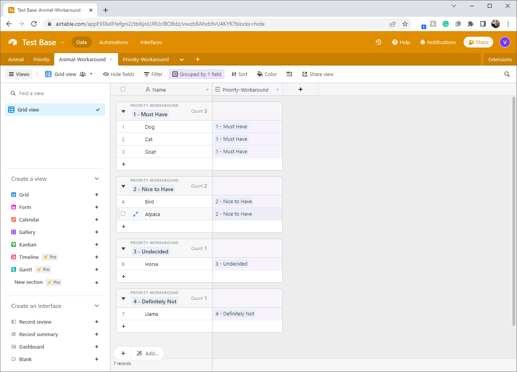Open Grouped by 1 field
The image size is (517, 372).
[197, 74]
